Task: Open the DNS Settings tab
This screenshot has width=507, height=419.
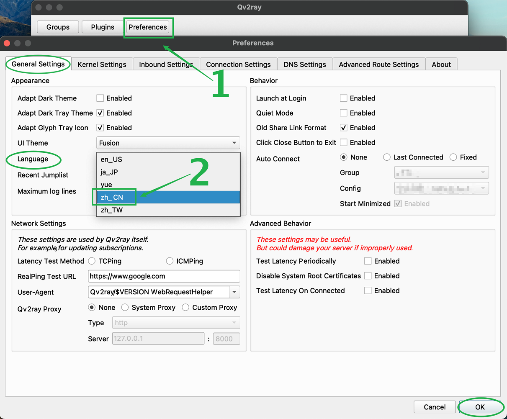Action: click(304, 64)
